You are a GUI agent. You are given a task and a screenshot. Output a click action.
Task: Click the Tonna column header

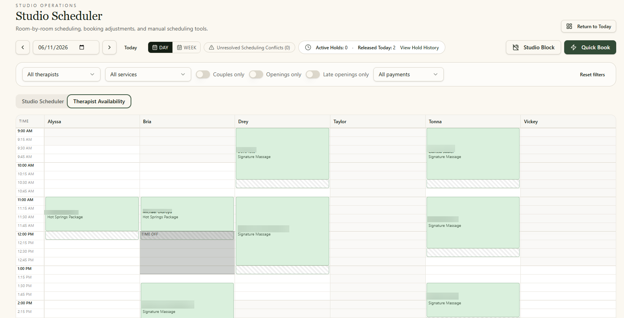pos(473,122)
